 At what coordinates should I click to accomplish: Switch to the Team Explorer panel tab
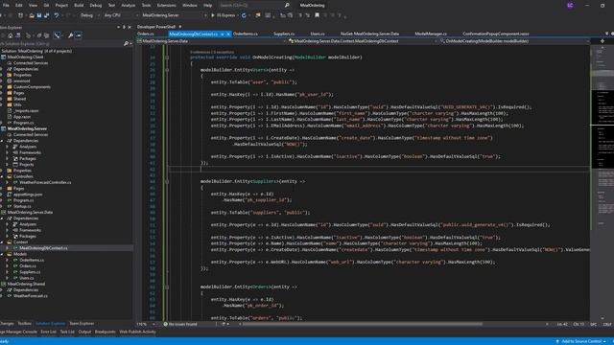82,324
